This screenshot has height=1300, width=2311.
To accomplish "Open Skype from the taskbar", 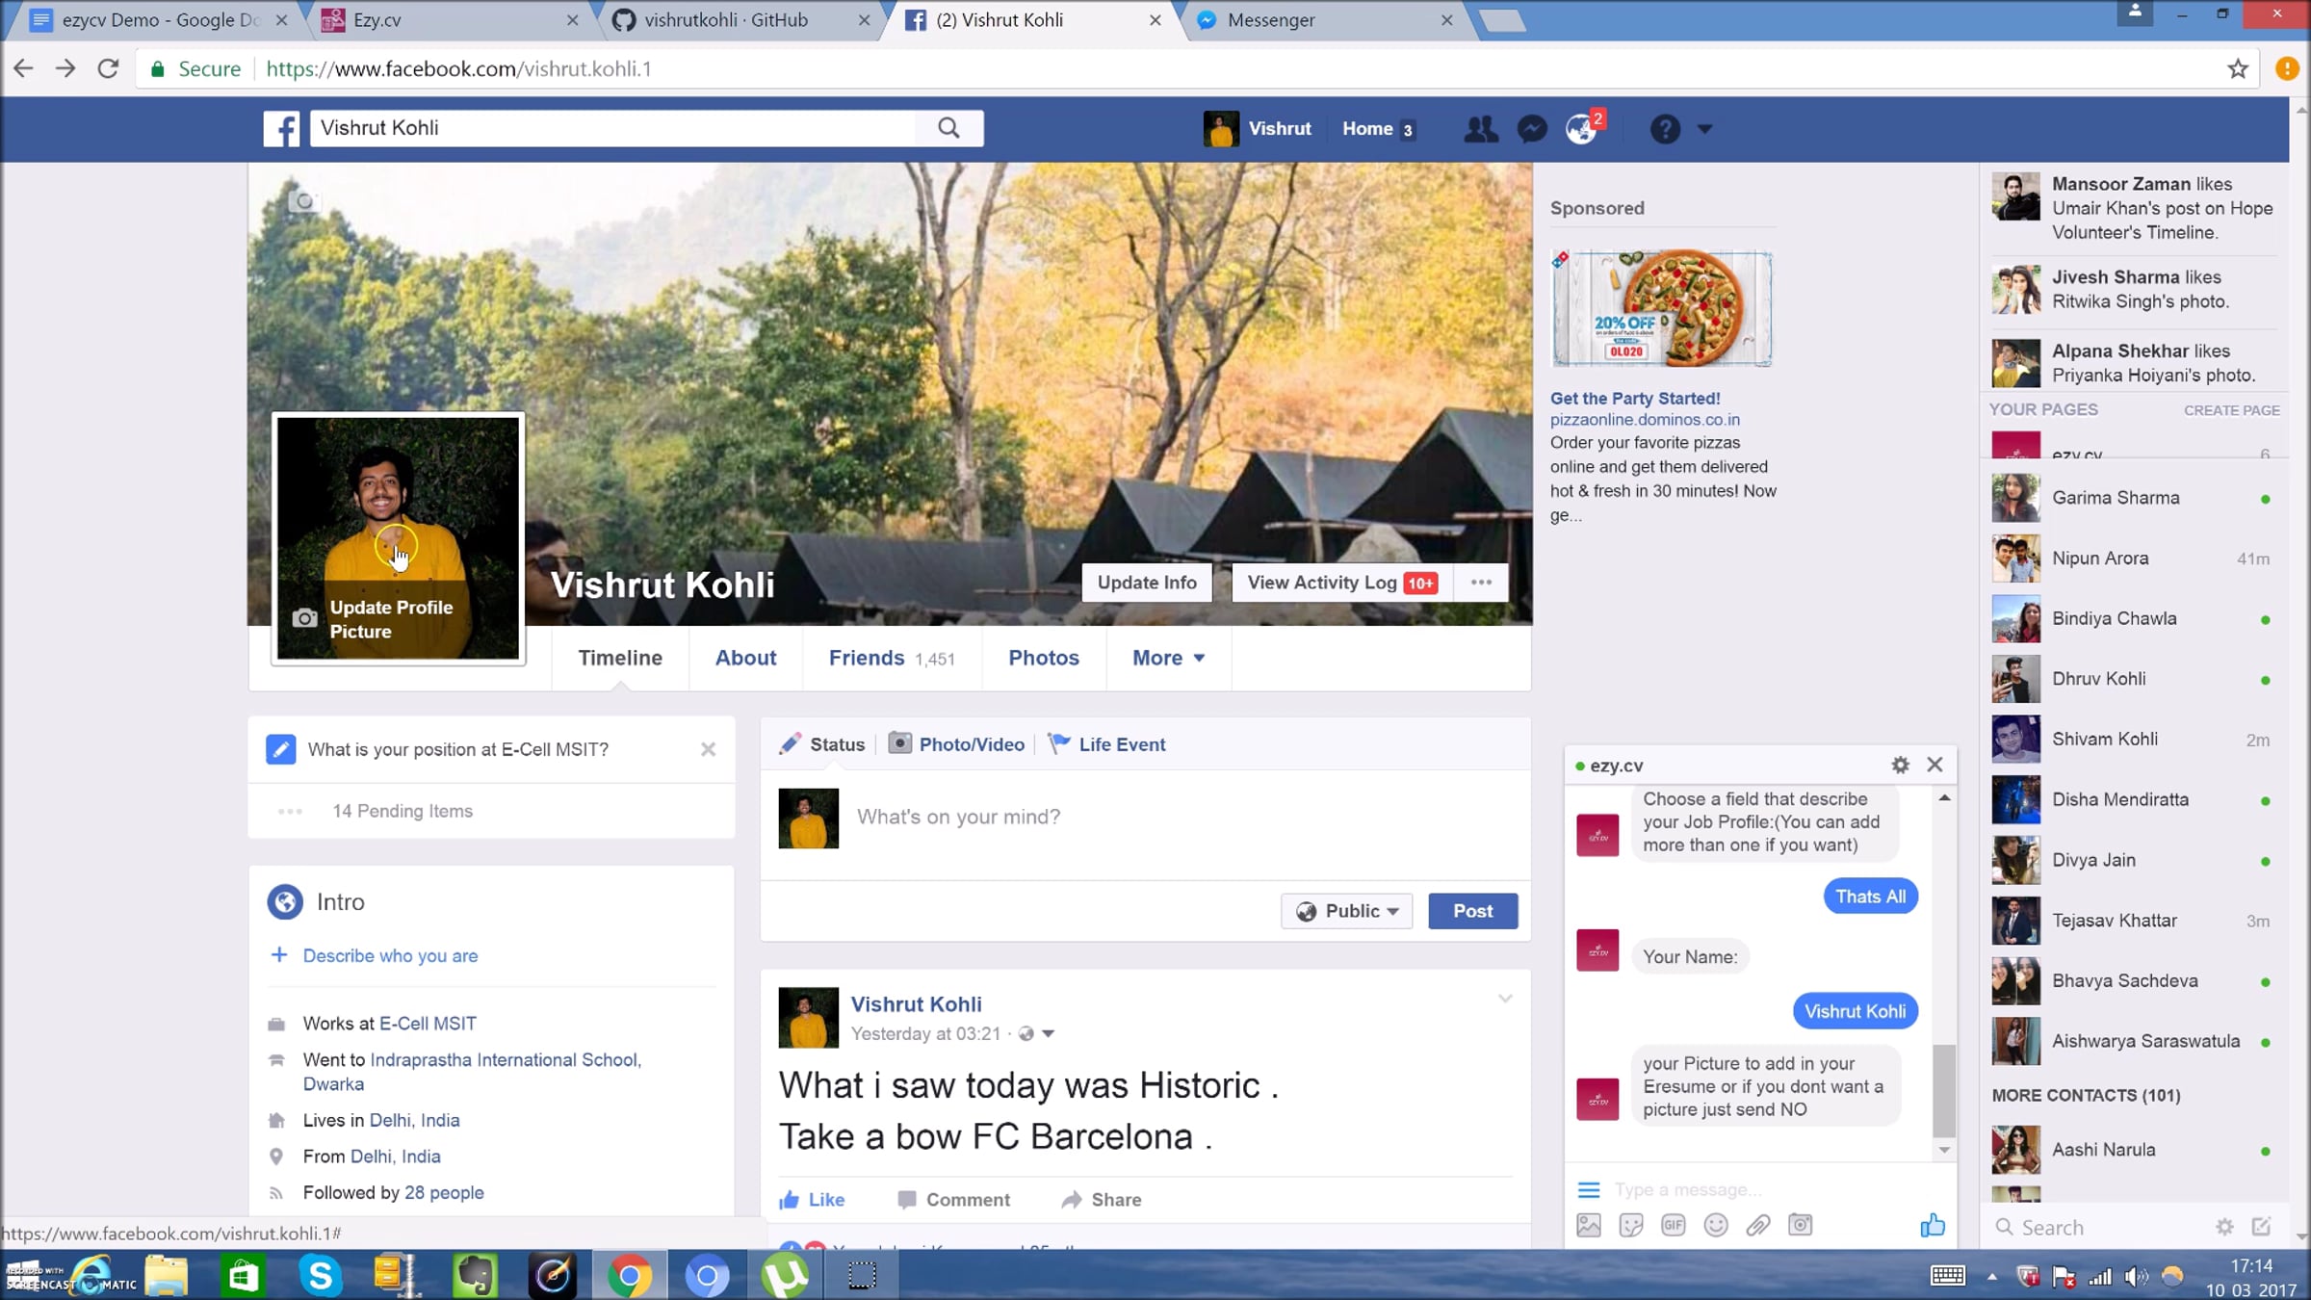I will [321, 1276].
